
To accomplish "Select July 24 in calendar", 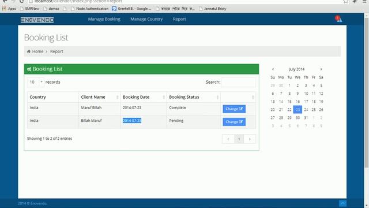I will 306,110.
